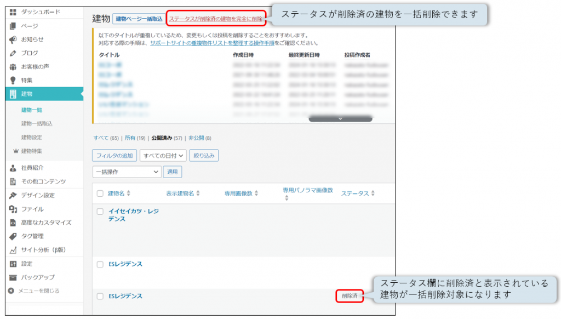Open the すべての日付 date dropdown
The image size is (561, 319).
click(163, 156)
